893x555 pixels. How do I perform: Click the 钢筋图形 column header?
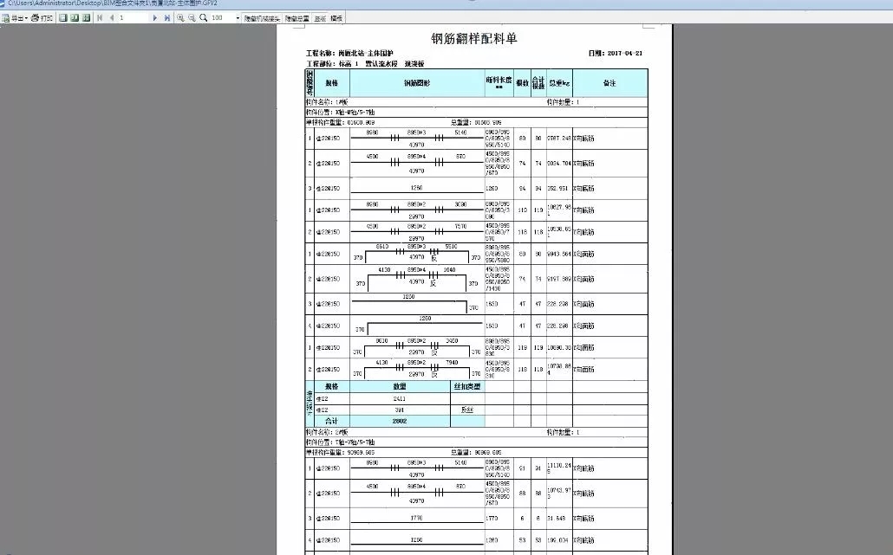coord(417,83)
